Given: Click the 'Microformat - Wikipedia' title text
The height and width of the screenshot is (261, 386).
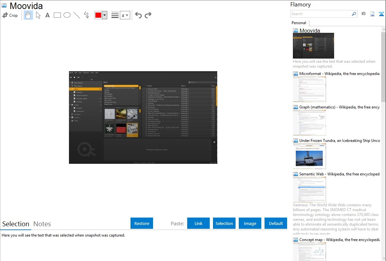Looking at the screenshot, I should point(339,74).
